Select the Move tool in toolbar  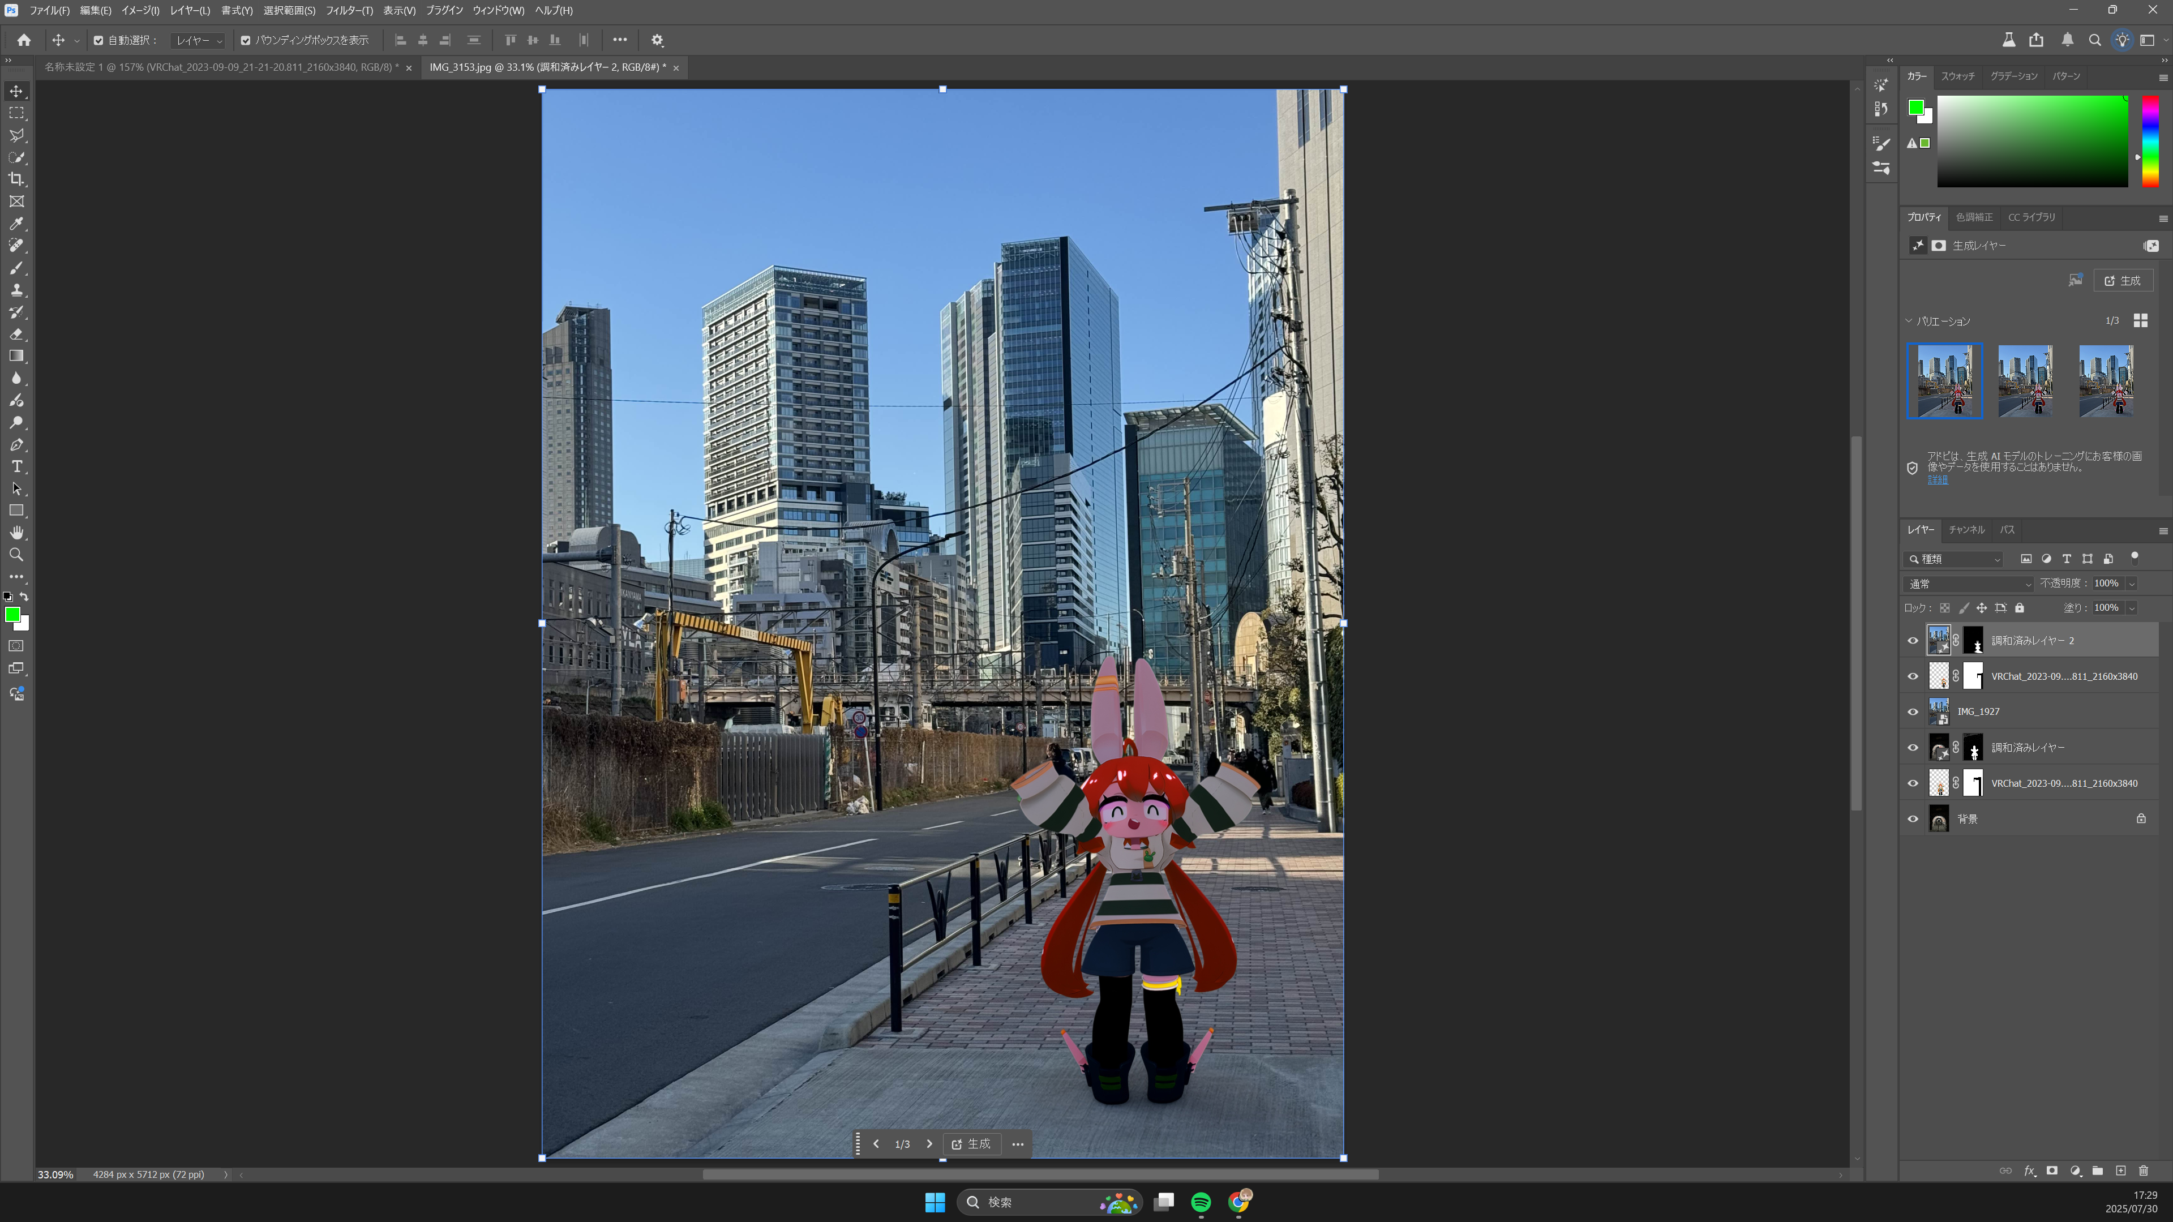16,91
